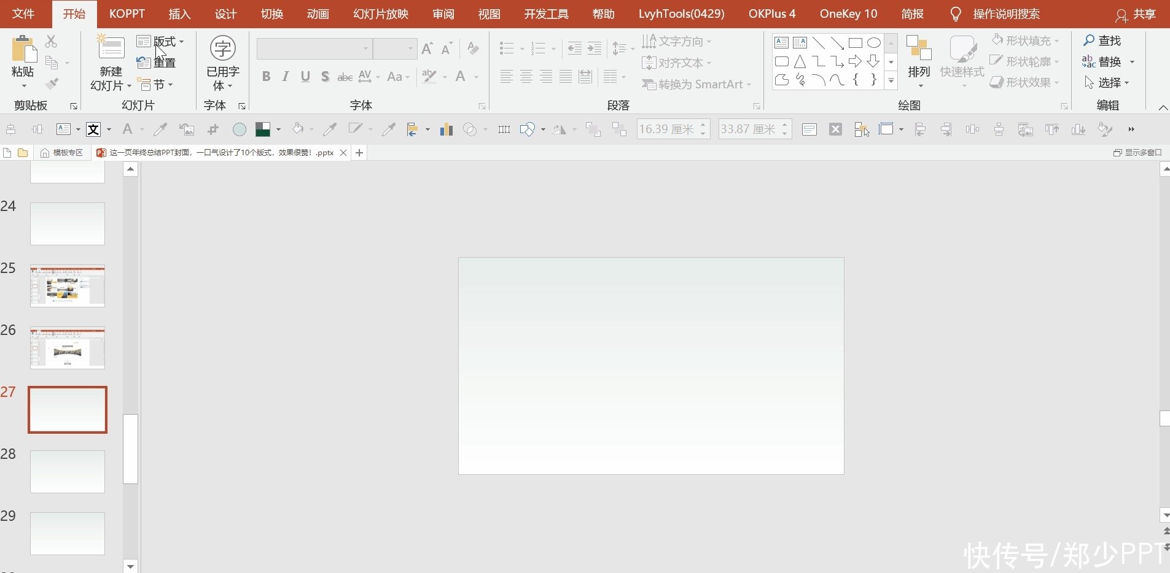Click the boxed 文 character icon
Screen dimensions: 1170x573
pyautogui.click(x=93, y=129)
